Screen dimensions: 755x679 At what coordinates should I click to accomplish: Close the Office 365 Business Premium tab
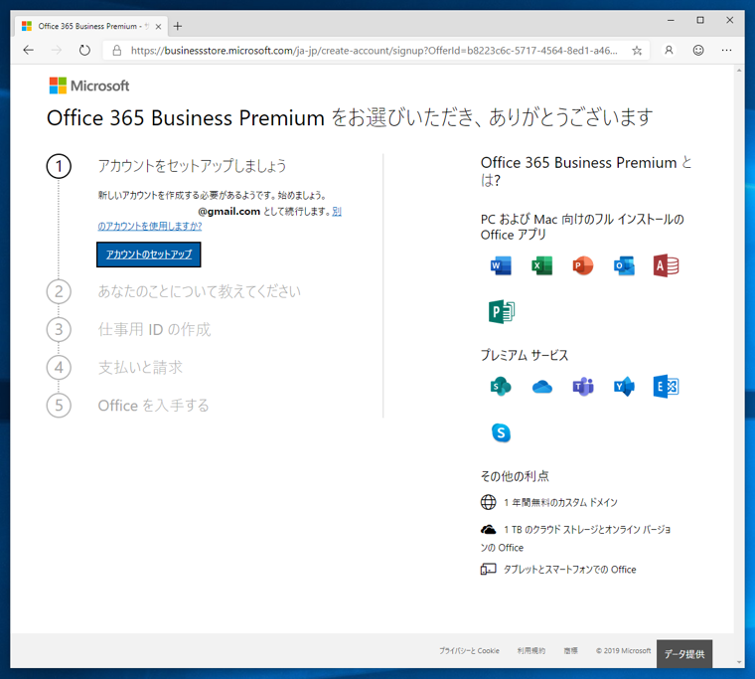pos(158,27)
